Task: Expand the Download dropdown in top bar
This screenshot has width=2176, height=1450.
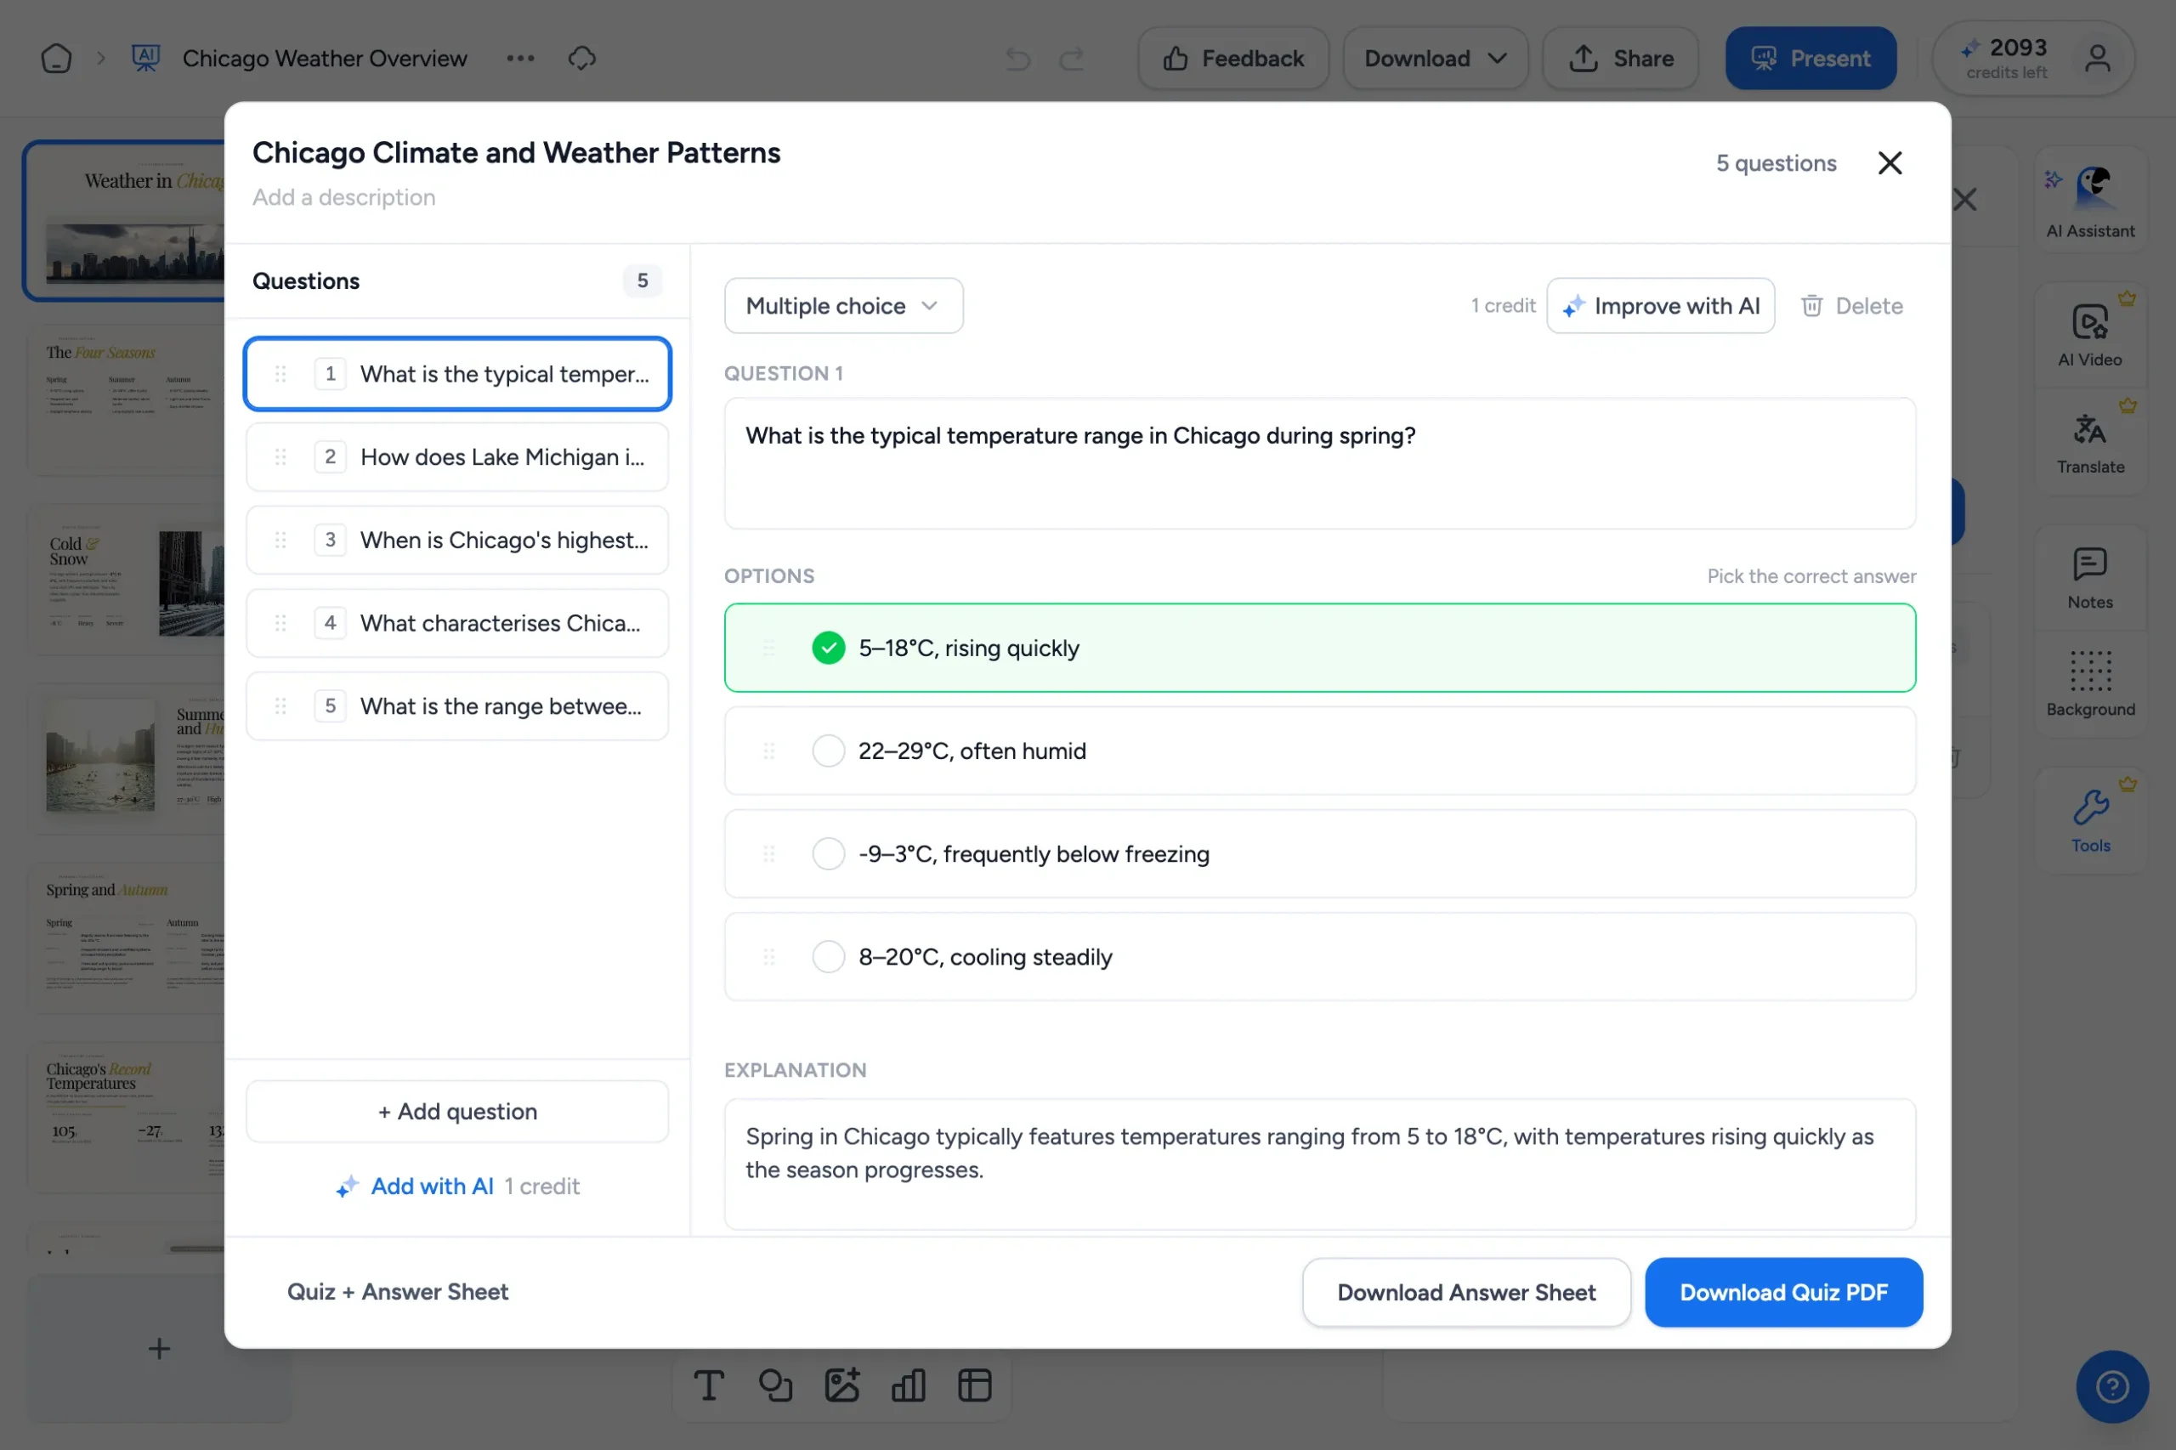Action: pyautogui.click(x=1436, y=59)
